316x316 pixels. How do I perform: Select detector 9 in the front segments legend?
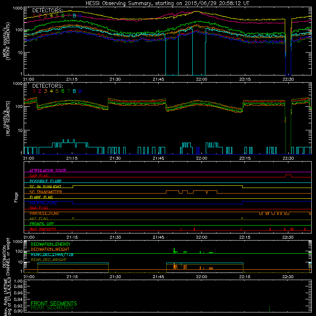[x=80, y=15]
